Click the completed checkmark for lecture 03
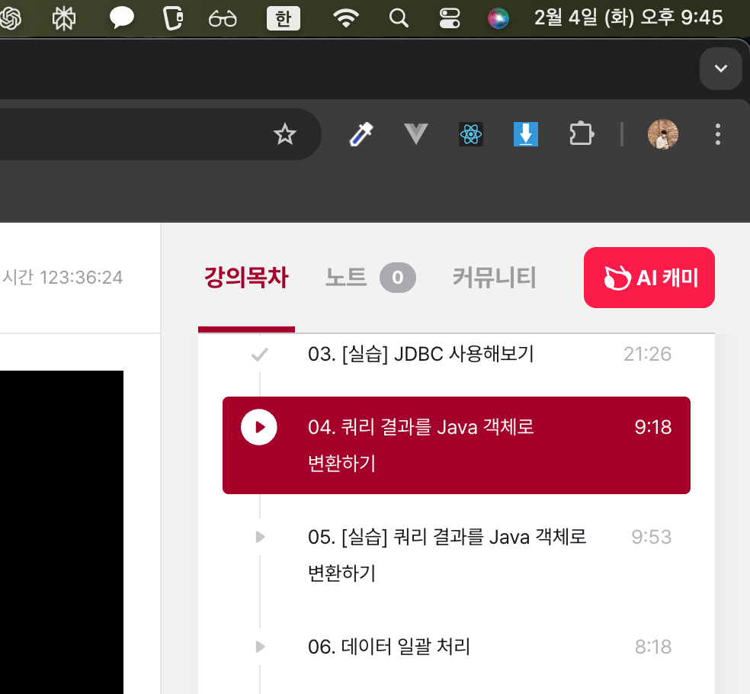This screenshot has height=694, width=750. point(259,355)
